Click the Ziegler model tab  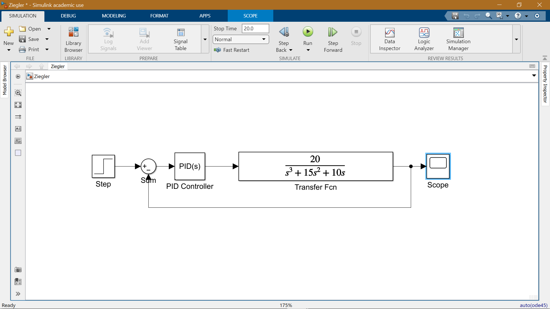pos(58,66)
